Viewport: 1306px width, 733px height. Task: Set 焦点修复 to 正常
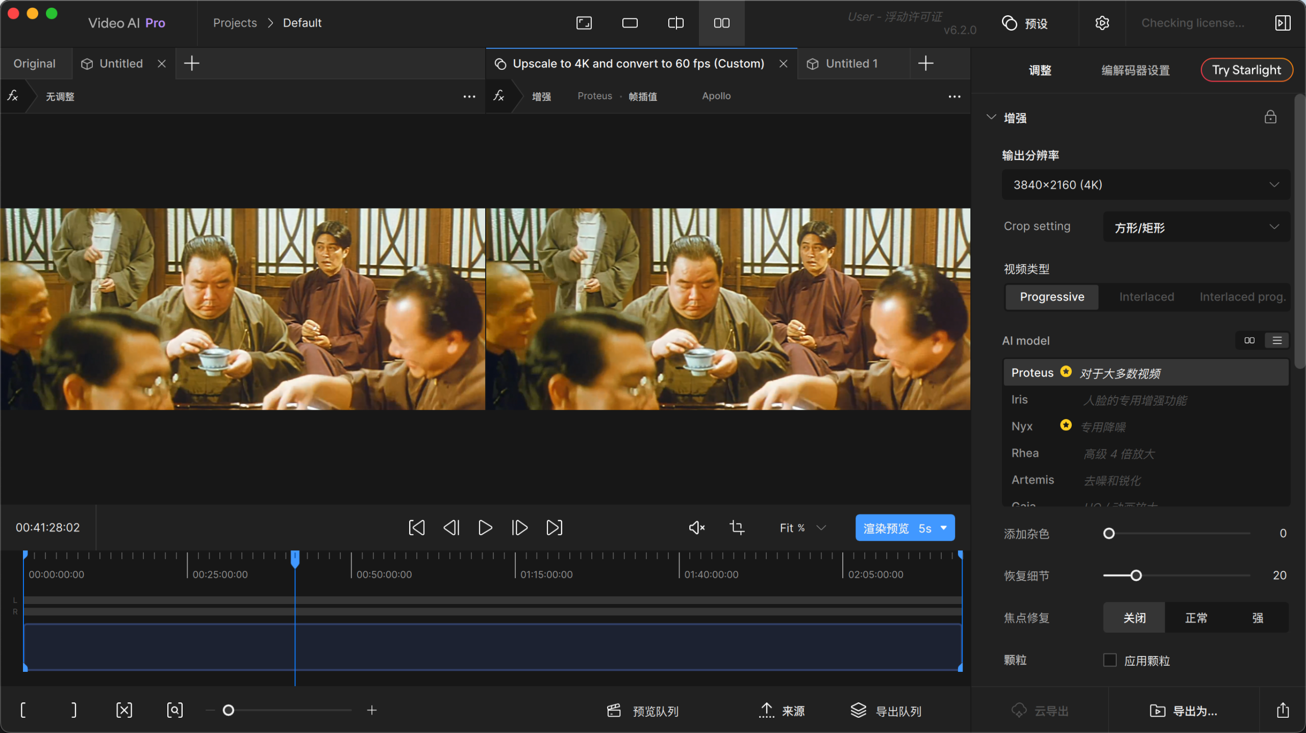pyautogui.click(x=1196, y=618)
